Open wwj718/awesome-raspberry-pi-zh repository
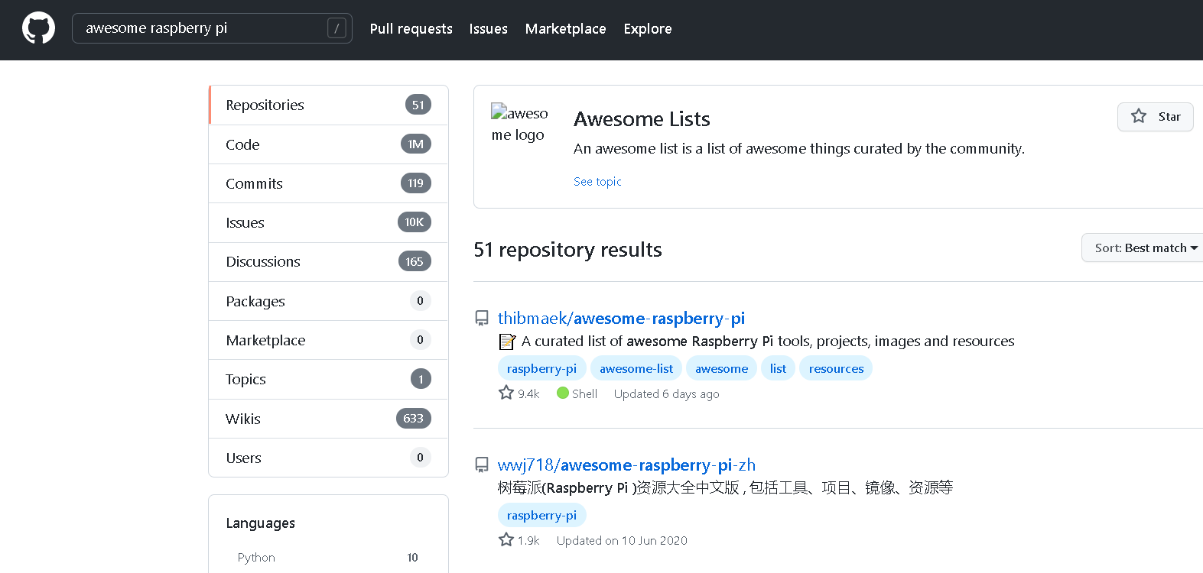 pyautogui.click(x=626, y=465)
